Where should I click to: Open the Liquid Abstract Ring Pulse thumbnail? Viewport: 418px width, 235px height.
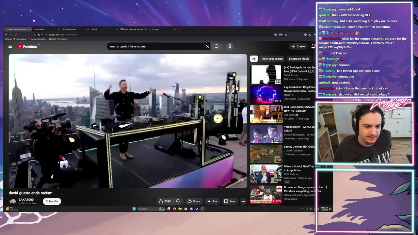pos(266,94)
